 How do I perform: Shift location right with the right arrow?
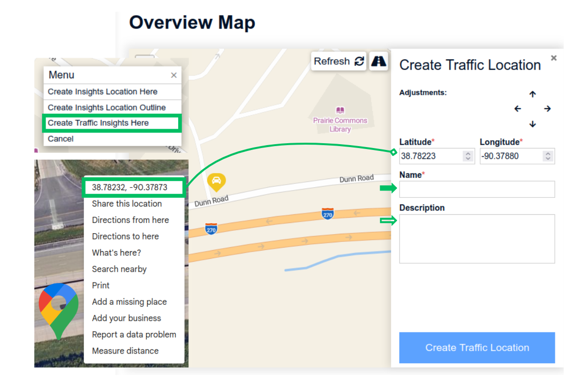tap(547, 109)
